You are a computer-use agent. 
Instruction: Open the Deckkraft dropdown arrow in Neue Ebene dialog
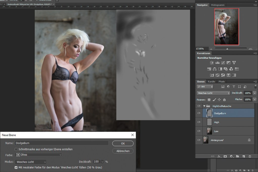point(102,162)
